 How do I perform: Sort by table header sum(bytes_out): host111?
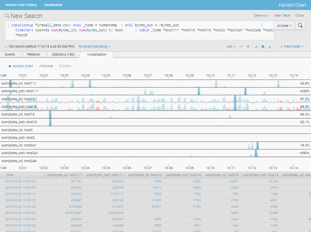point(105,175)
